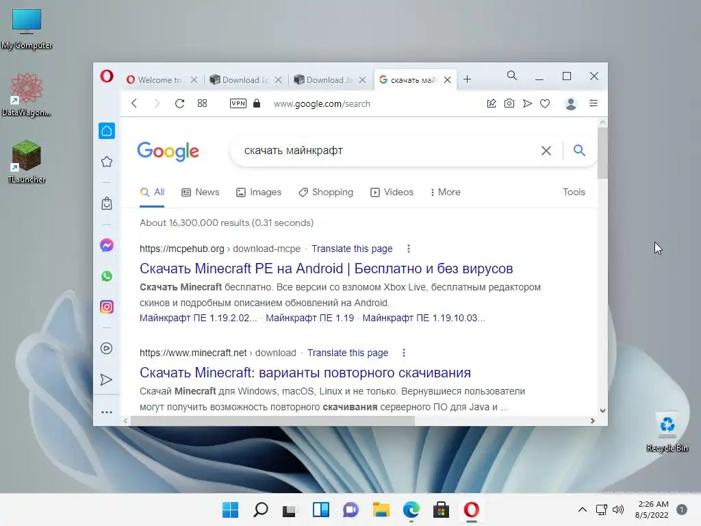The width and height of the screenshot is (701, 526).
Task: Open the share page icon
Action: [492, 103]
